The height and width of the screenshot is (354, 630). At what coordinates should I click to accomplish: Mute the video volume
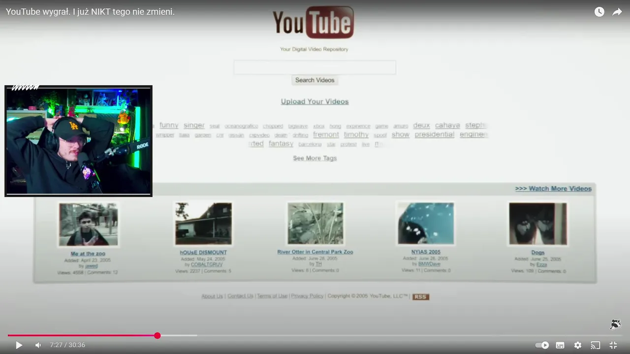pyautogui.click(x=38, y=345)
